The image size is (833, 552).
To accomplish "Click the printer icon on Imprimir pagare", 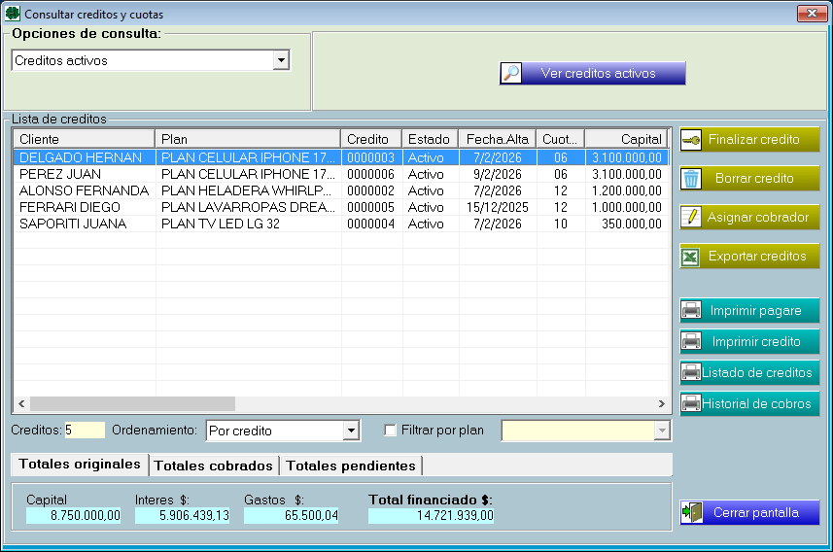I will pyautogui.click(x=691, y=311).
